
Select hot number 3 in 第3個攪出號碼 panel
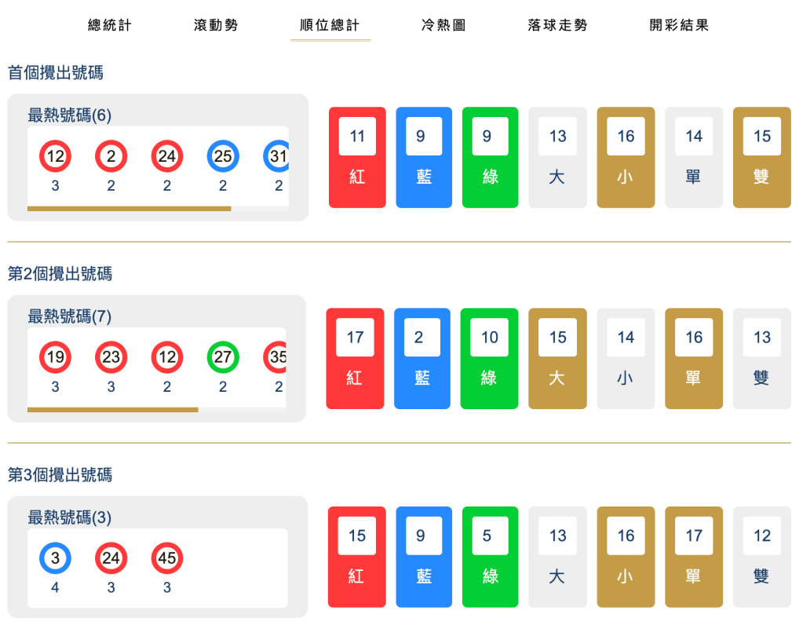point(54,558)
